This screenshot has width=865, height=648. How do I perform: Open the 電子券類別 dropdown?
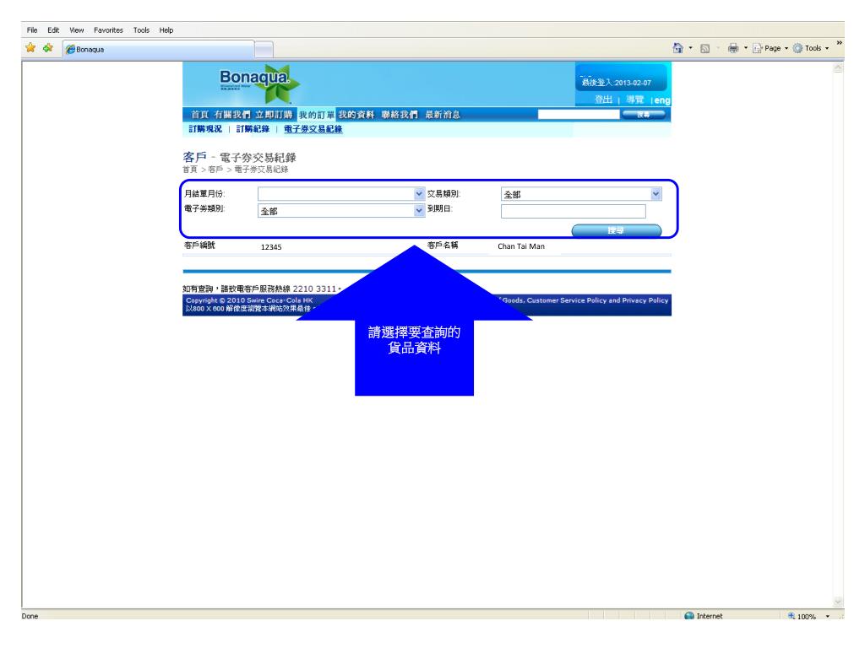click(341, 210)
